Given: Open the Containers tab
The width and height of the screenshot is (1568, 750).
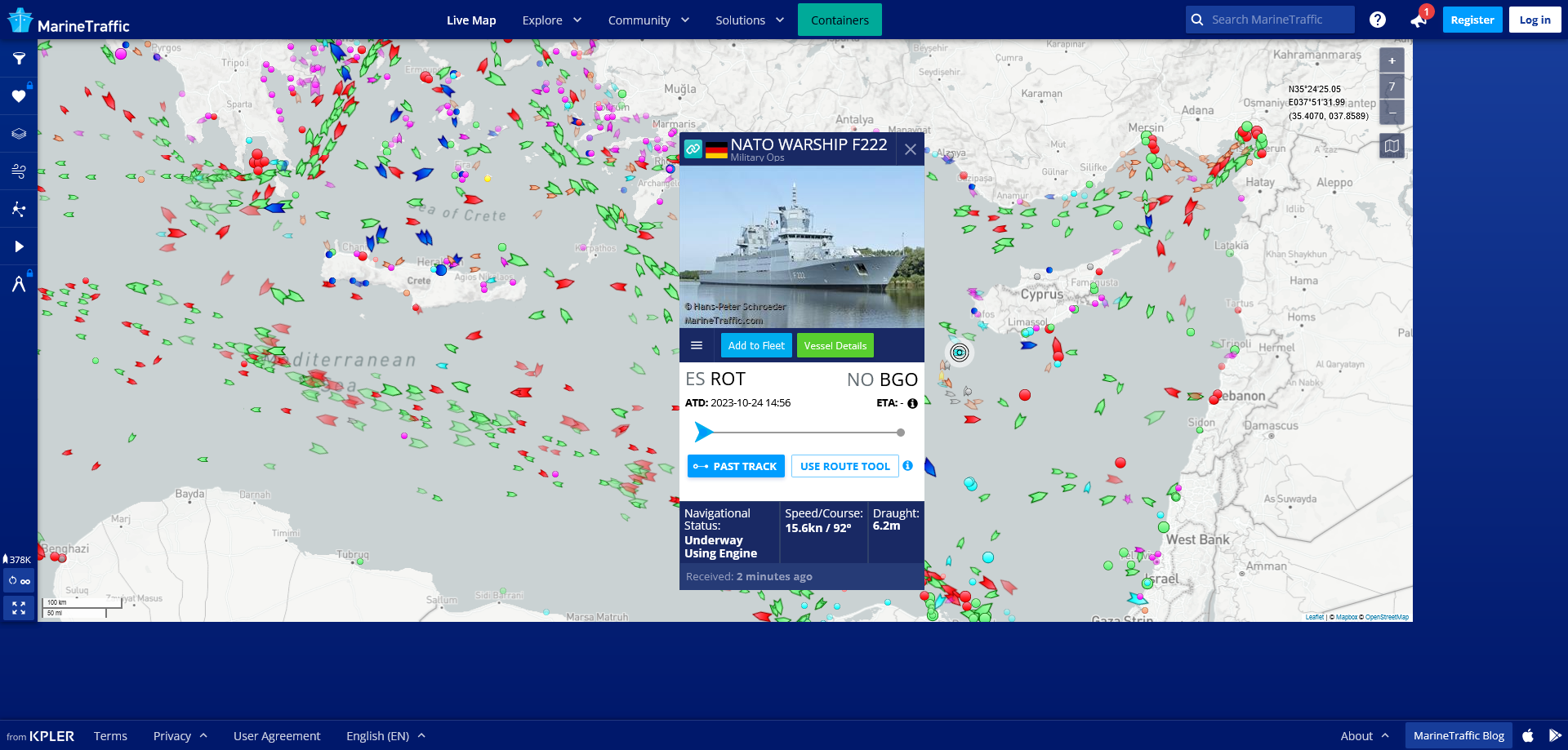Looking at the screenshot, I should [x=840, y=20].
